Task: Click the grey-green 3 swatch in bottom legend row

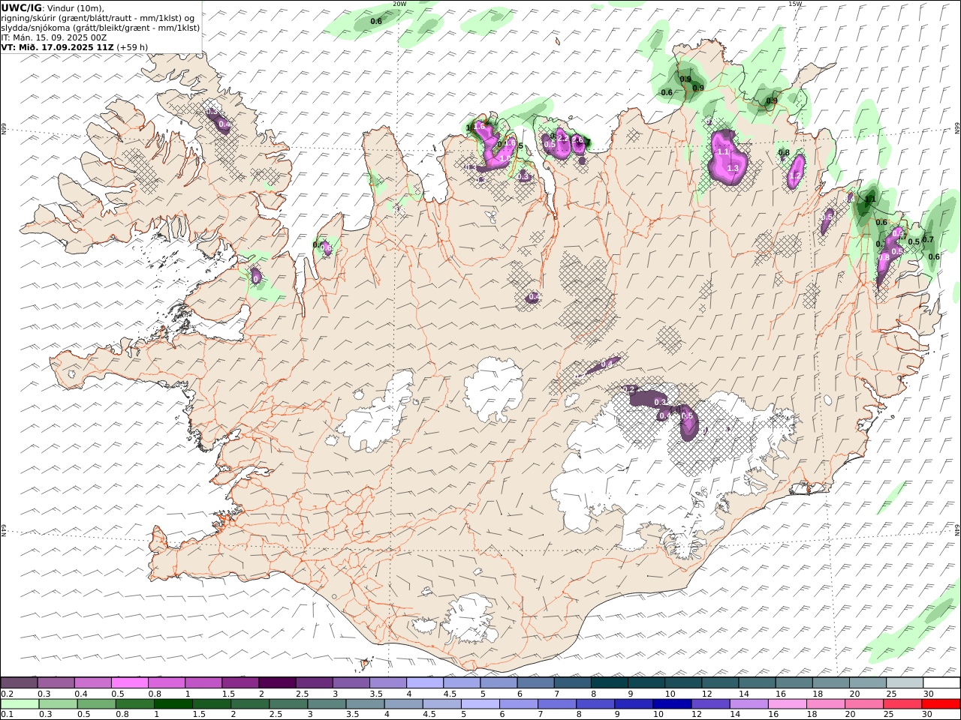Action: [x=327, y=704]
